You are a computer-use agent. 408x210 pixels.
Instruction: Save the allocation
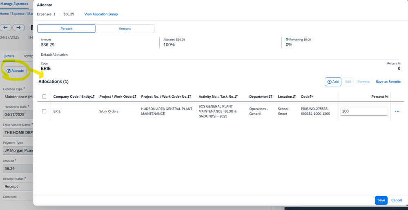click(x=381, y=200)
